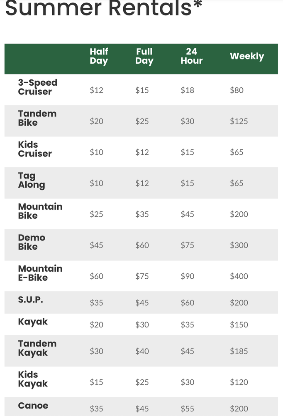The image size is (283, 416).
Task: Click the $400 weekly Mountain E-Bike price
Action: pyautogui.click(x=239, y=276)
